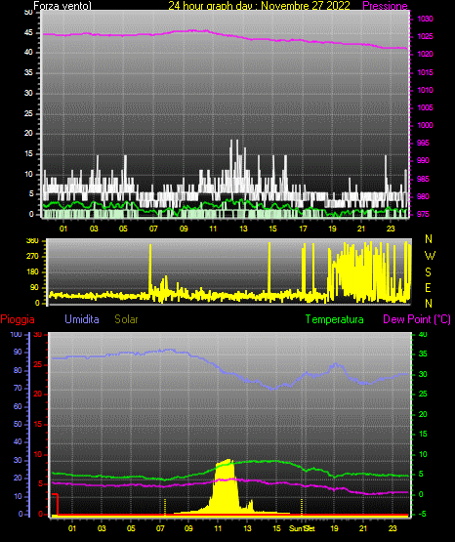Click the 995 value on the pressure axis
This screenshot has width=455, height=542.
click(x=423, y=144)
